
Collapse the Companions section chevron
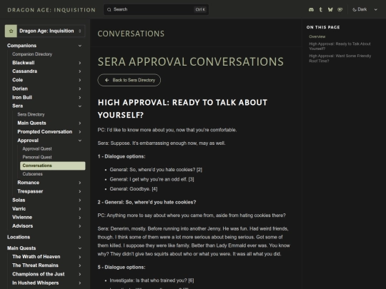pyautogui.click(x=80, y=46)
